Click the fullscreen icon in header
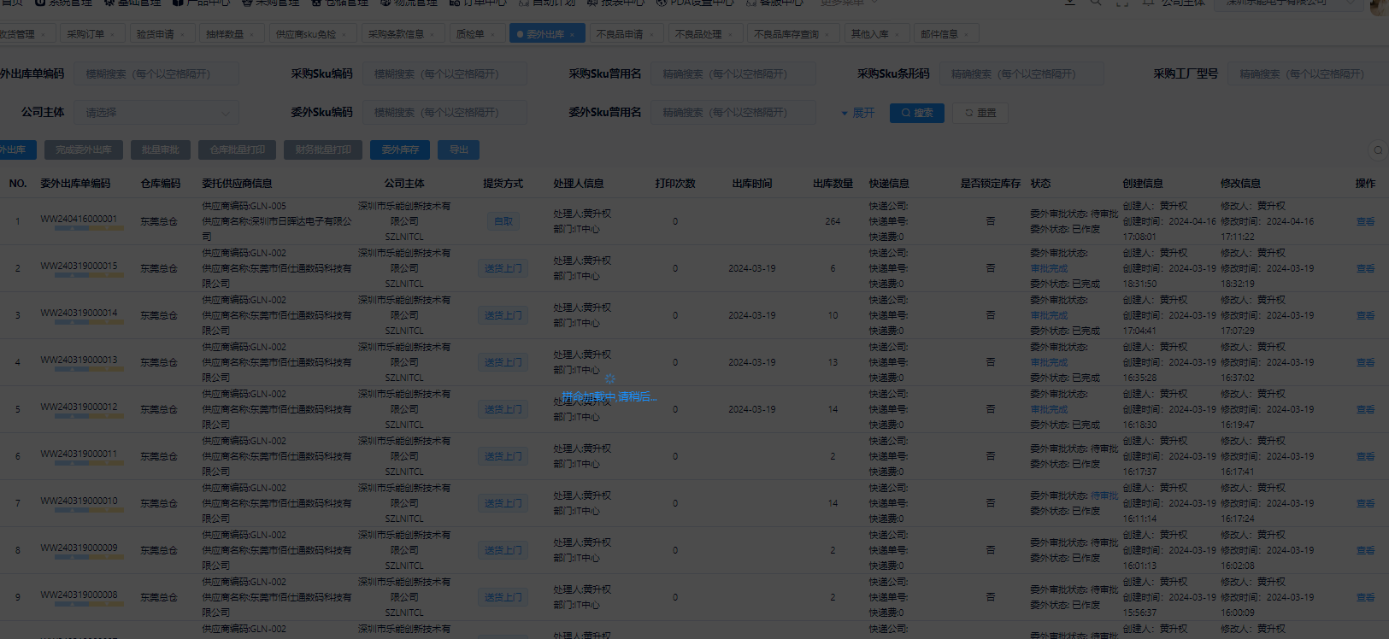1389x639 pixels. pyautogui.click(x=1122, y=3)
